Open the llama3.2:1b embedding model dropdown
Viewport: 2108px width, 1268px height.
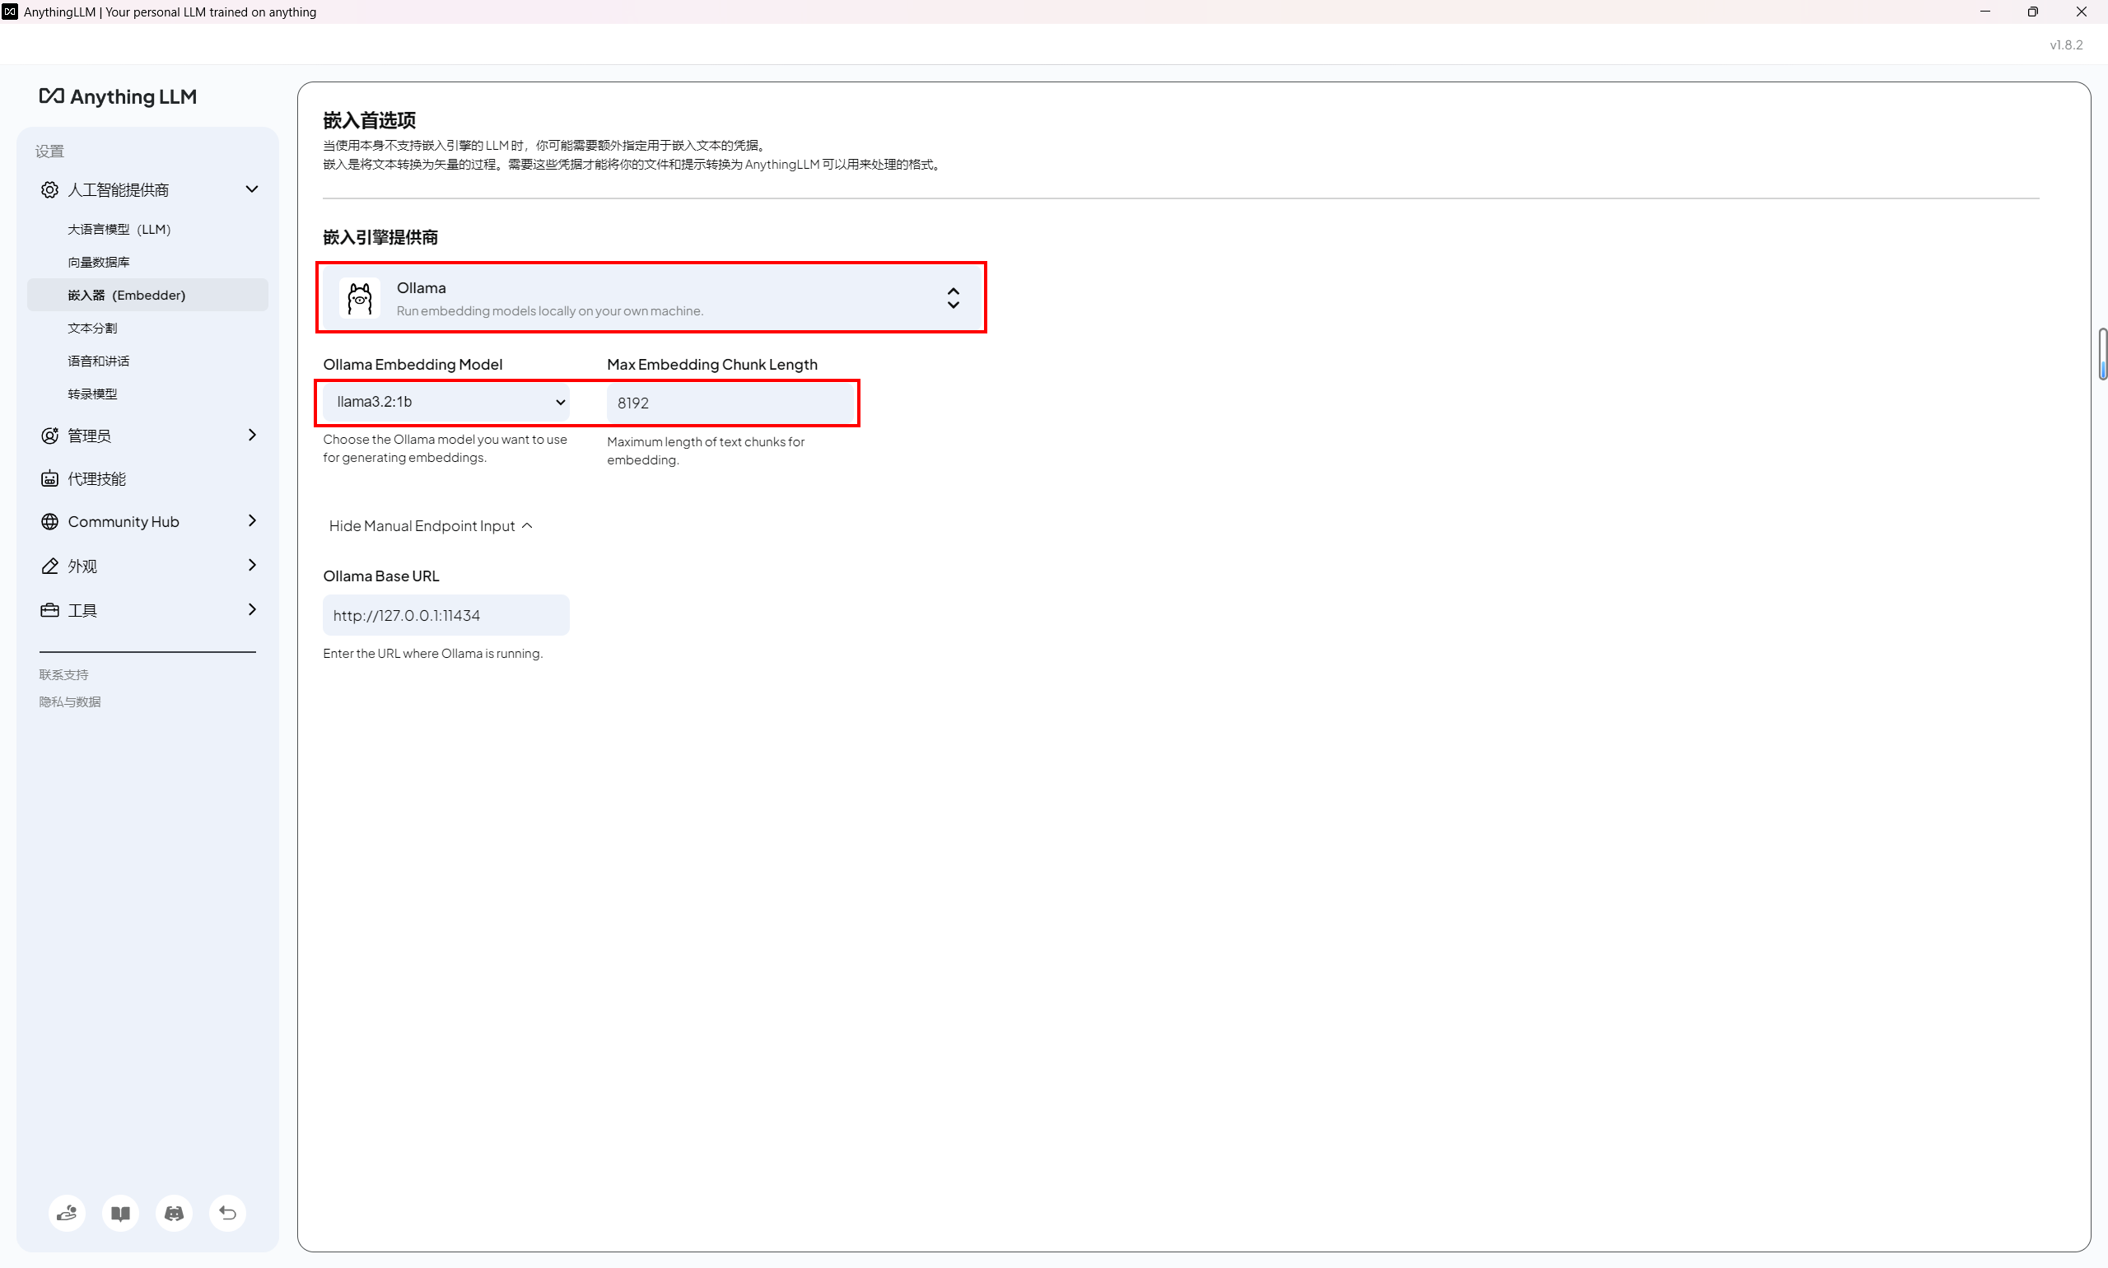pos(446,402)
